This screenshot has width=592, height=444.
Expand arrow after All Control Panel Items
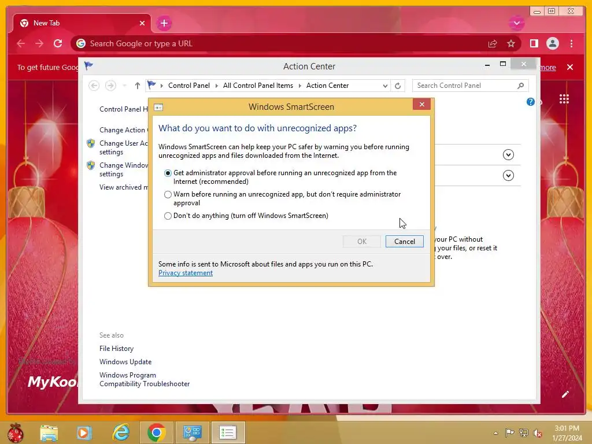(x=300, y=86)
